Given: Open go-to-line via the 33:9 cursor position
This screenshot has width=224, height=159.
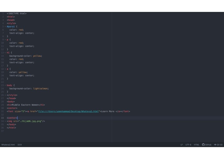Looking at the screenshot, I should 20,145.
